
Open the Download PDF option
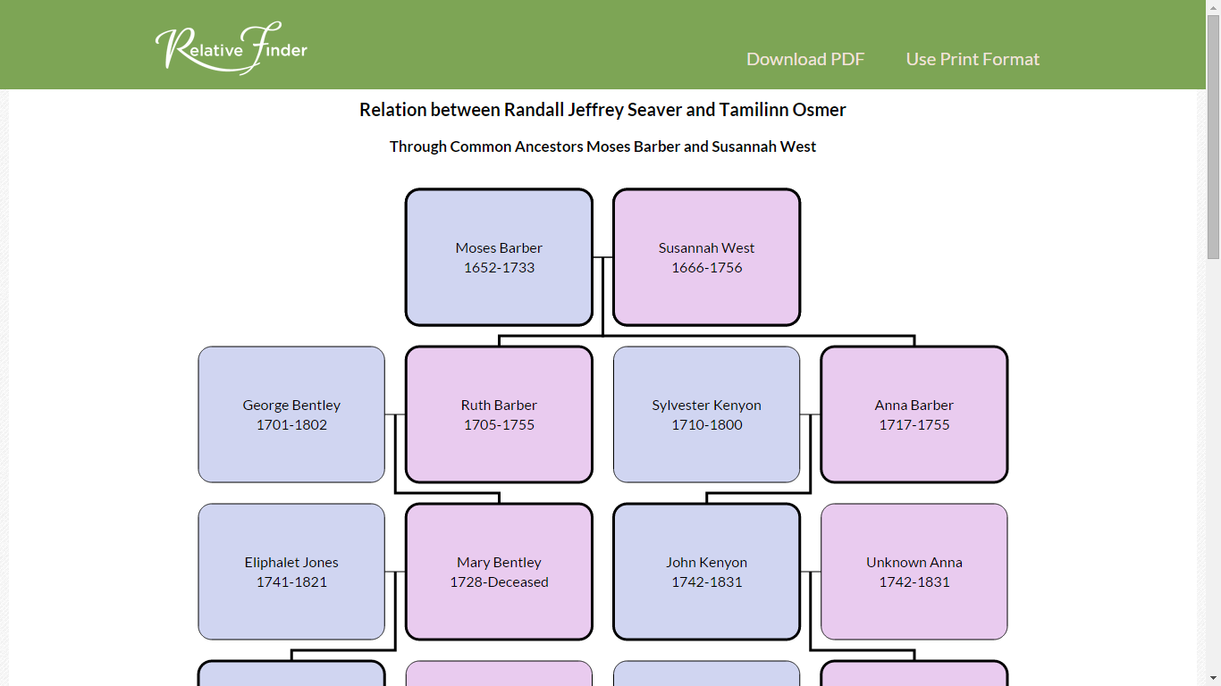click(804, 59)
